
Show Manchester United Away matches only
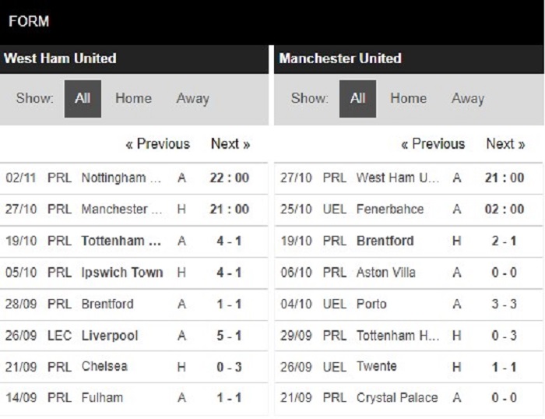point(467,98)
